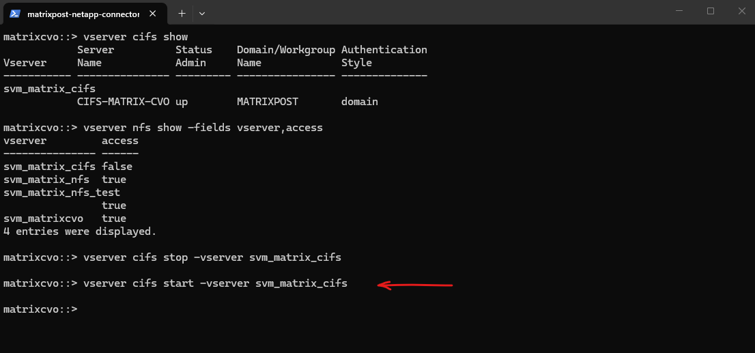Screen dimensions: 755x353
Task: Click the MATRIXPOST domain name value
Action: pyautogui.click(x=268, y=102)
